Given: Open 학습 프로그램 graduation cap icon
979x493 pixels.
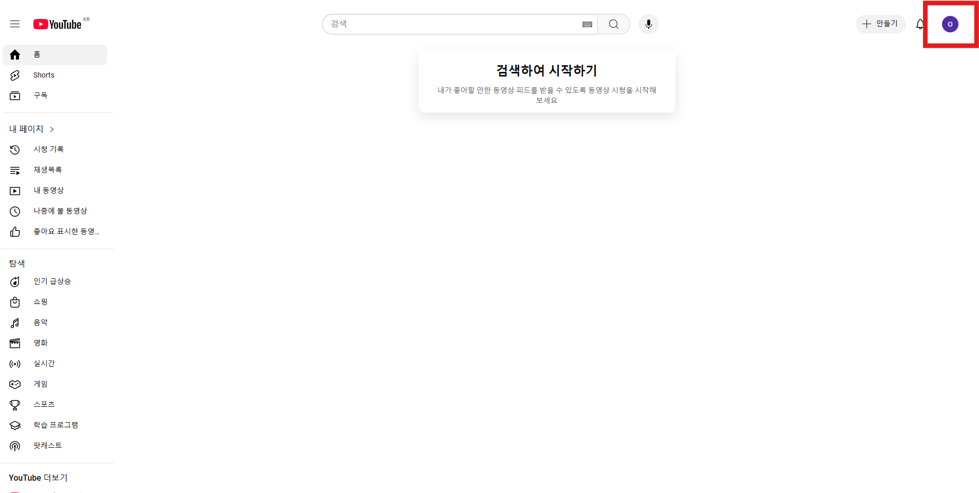Looking at the screenshot, I should pyautogui.click(x=15, y=426).
